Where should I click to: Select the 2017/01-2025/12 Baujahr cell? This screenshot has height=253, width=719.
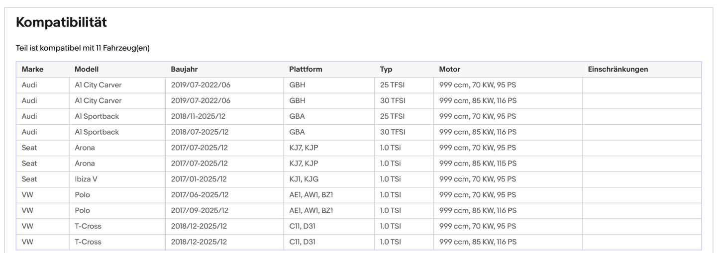click(199, 179)
